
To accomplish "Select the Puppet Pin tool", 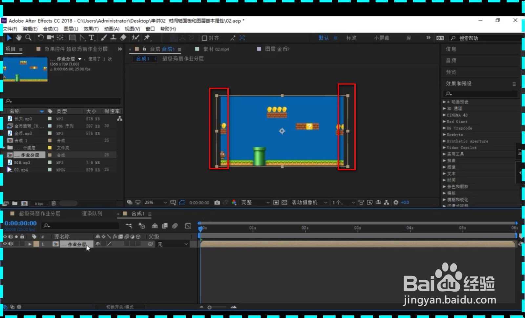I will point(147,38).
